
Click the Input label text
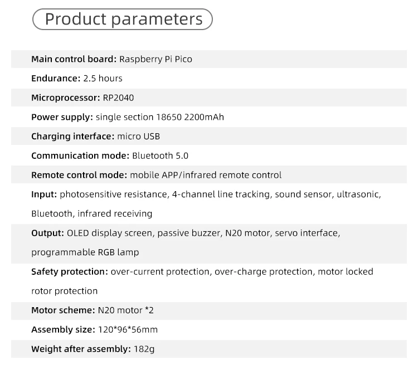point(44,195)
